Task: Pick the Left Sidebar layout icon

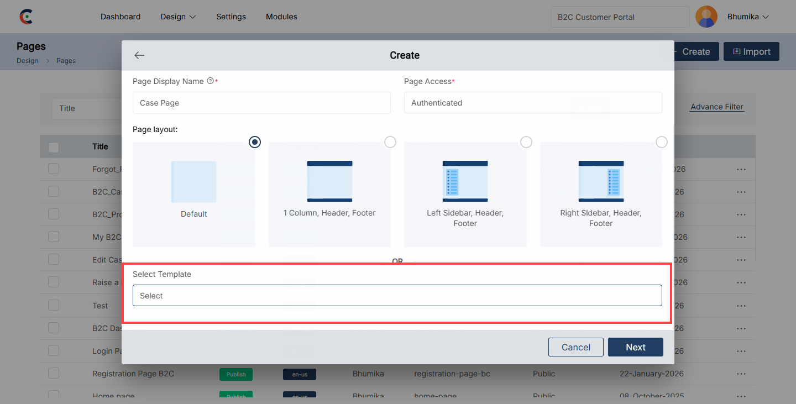Action: coord(465,181)
